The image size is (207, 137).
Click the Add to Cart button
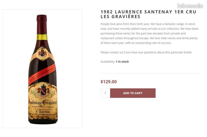coord(133,93)
